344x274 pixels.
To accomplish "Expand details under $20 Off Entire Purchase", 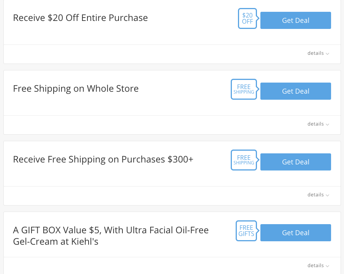I will click(x=318, y=53).
